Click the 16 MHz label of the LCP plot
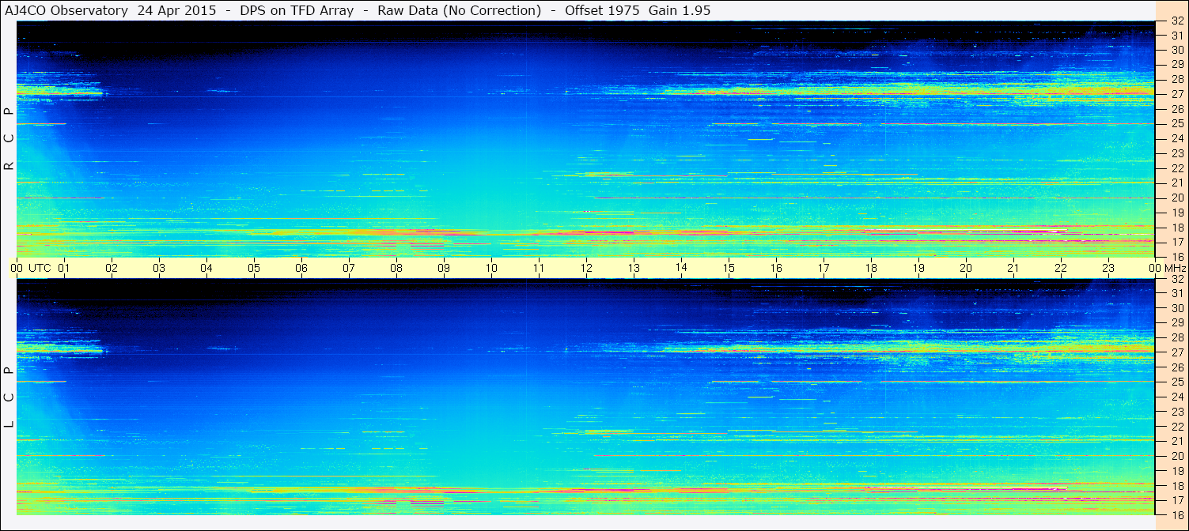 pos(1176,515)
